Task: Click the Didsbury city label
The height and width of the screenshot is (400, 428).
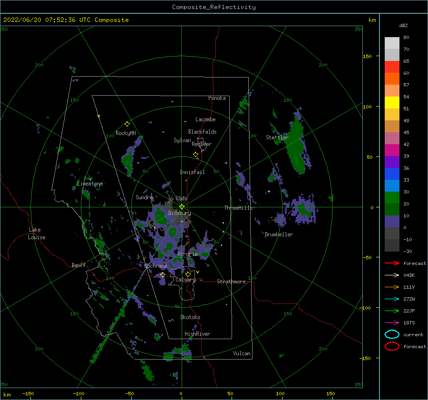Action: pos(179,213)
